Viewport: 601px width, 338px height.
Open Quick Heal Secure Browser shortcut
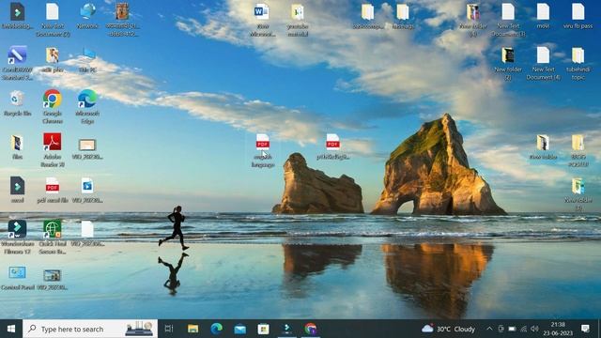[53, 237]
